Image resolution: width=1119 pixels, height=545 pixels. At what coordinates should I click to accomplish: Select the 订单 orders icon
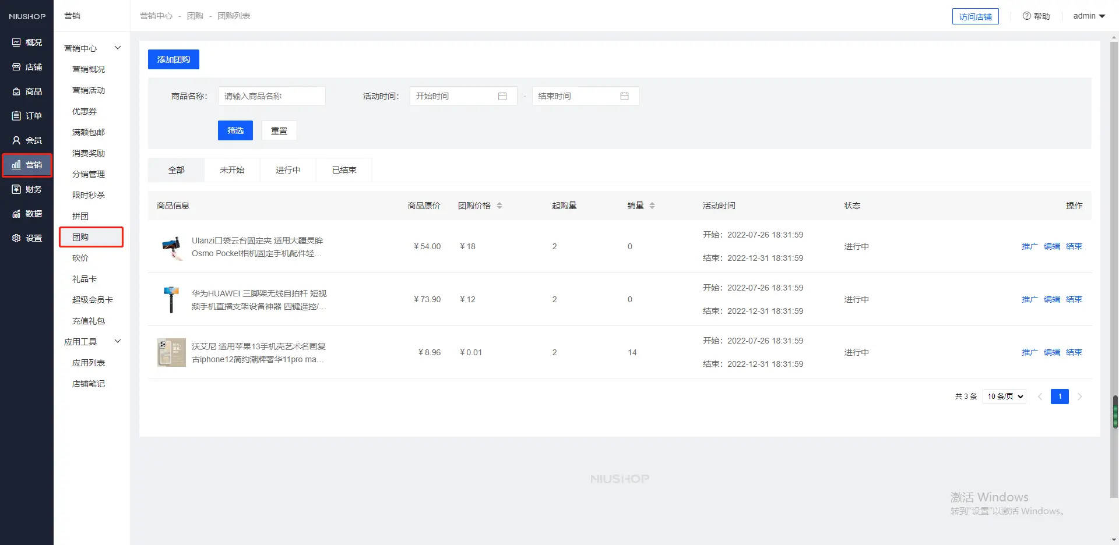pyautogui.click(x=16, y=116)
